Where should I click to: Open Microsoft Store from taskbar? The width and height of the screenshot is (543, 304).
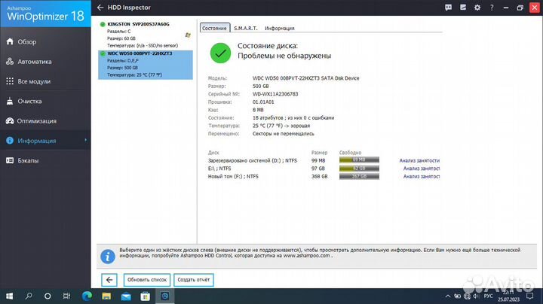point(145,296)
